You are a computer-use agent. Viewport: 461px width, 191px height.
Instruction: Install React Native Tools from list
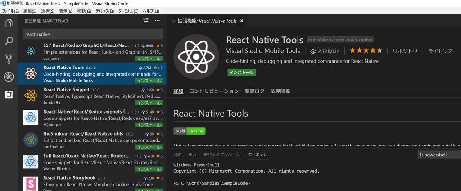149,81
